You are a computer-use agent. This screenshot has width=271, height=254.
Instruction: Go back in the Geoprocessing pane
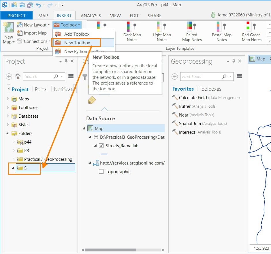click(174, 77)
